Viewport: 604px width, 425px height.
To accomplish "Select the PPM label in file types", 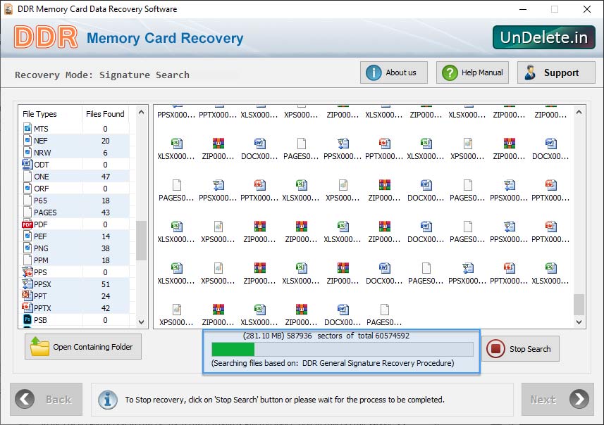I will coord(41,260).
